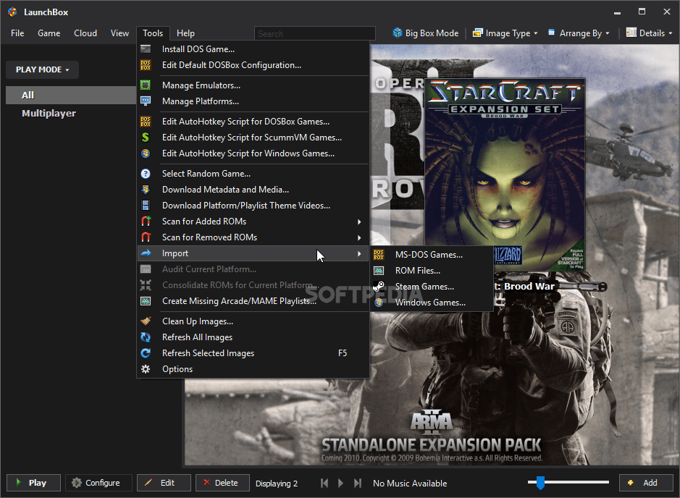
Task: Open the Help menu
Action: pos(185,33)
